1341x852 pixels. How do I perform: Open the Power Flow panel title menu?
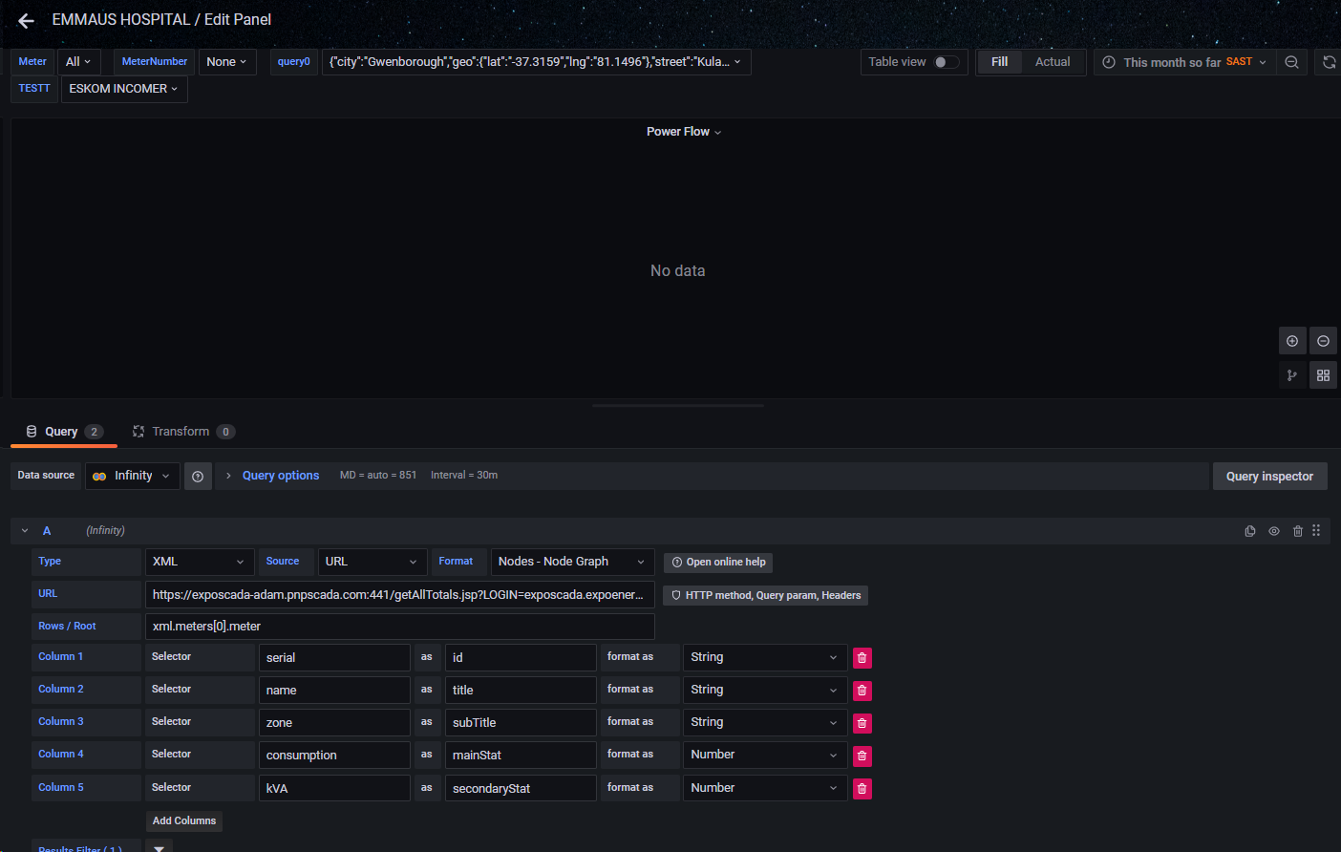(x=683, y=131)
